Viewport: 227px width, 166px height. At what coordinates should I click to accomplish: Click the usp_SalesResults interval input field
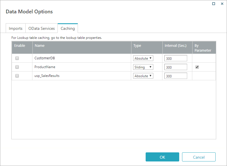tap(176, 76)
